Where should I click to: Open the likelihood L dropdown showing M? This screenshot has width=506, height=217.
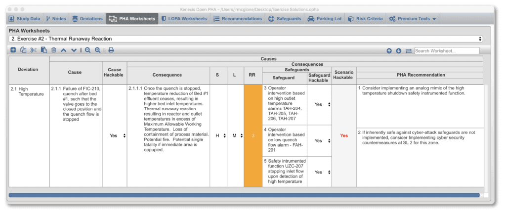235,135
